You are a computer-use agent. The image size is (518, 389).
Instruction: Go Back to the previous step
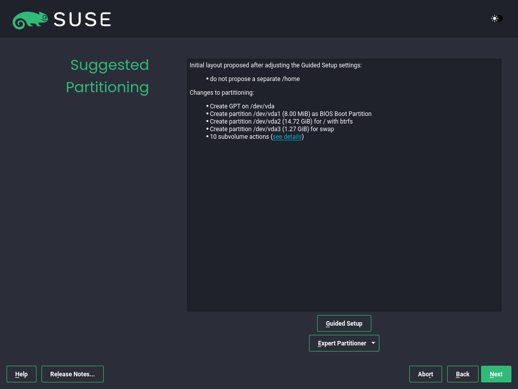(462, 374)
